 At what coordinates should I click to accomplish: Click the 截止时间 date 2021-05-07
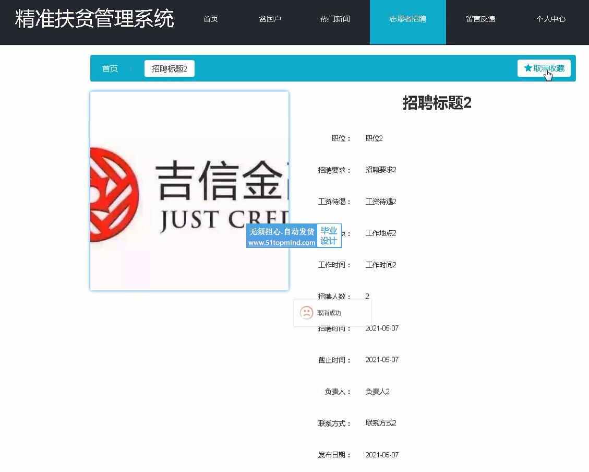(x=382, y=360)
